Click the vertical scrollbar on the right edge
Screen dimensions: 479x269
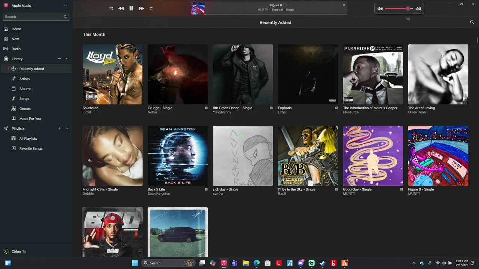(478, 40)
